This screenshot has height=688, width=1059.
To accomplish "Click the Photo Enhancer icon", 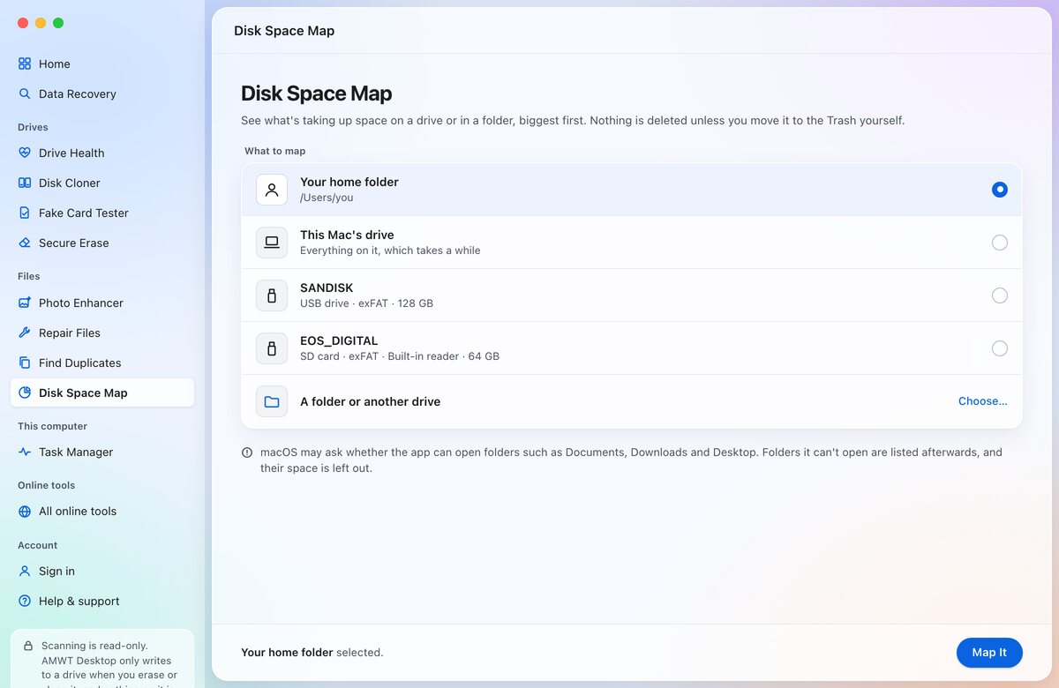I will [x=25, y=303].
